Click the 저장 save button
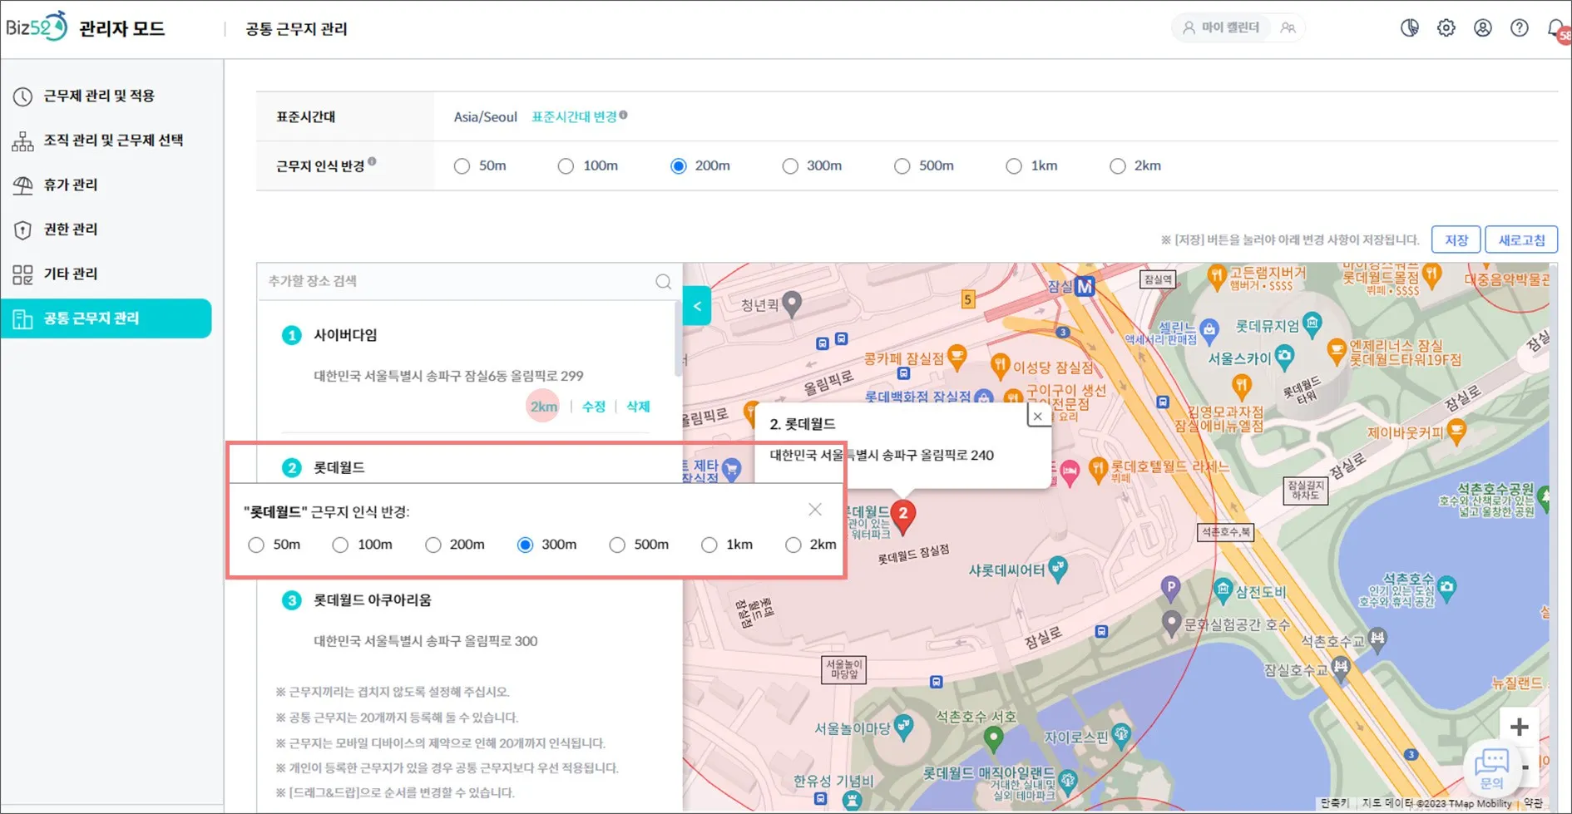The height and width of the screenshot is (814, 1572). pos(1456,240)
